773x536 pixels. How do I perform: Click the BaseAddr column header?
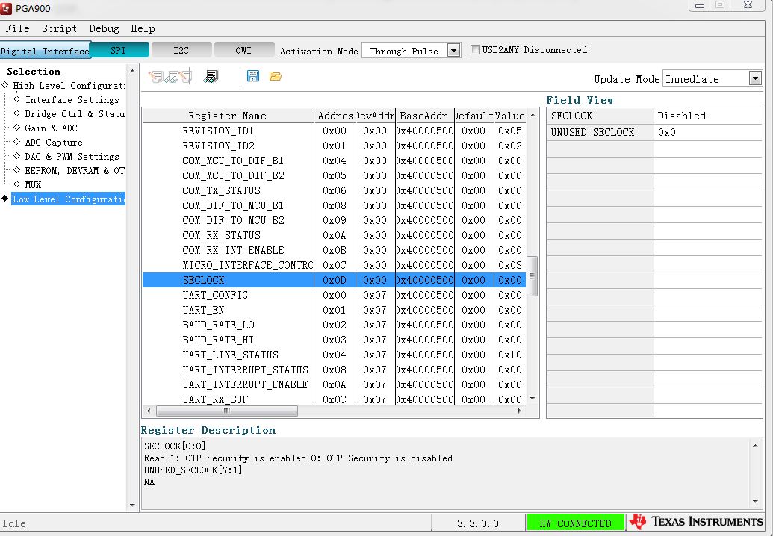click(x=424, y=116)
